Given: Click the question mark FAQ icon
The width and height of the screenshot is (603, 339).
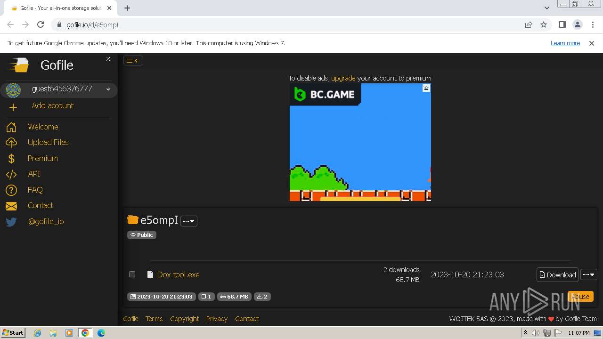Looking at the screenshot, I should pyautogui.click(x=11, y=190).
